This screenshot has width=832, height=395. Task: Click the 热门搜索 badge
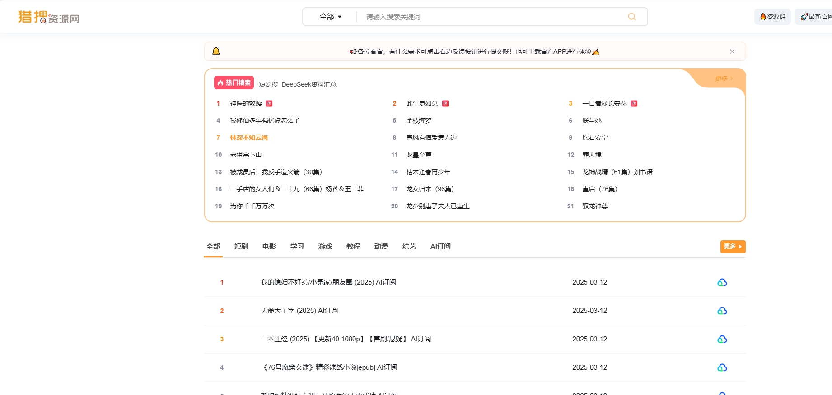click(234, 83)
